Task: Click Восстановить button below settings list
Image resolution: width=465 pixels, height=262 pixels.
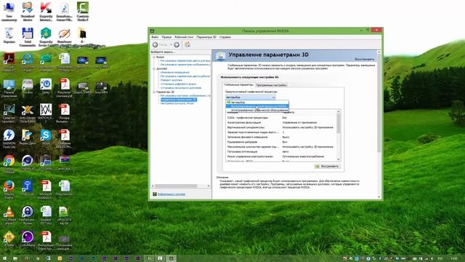Action: point(327,167)
